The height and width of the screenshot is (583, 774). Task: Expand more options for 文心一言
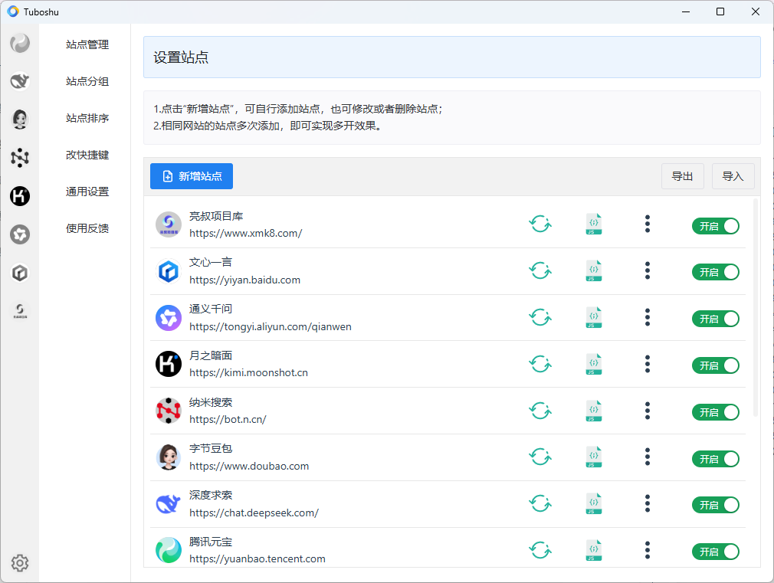click(x=648, y=270)
